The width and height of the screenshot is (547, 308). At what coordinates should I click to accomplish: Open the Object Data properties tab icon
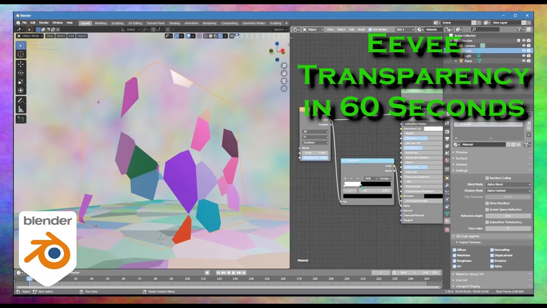(x=447, y=213)
